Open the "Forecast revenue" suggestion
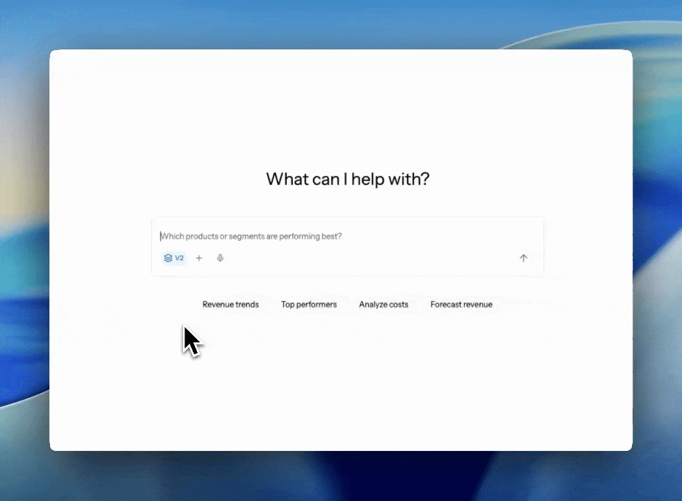Image resolution: width=682 pixels, height=501 pixels. pyautogui.click(x=461, y=304)
